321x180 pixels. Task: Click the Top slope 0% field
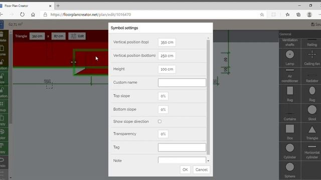pyautogui.click(x=163, y=96)
